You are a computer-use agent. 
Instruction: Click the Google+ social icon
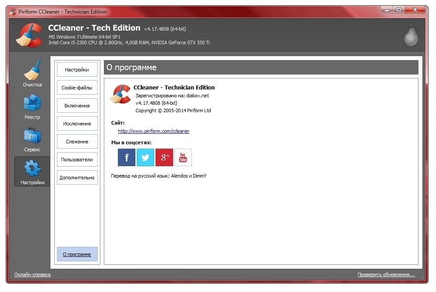click(164, 157)
